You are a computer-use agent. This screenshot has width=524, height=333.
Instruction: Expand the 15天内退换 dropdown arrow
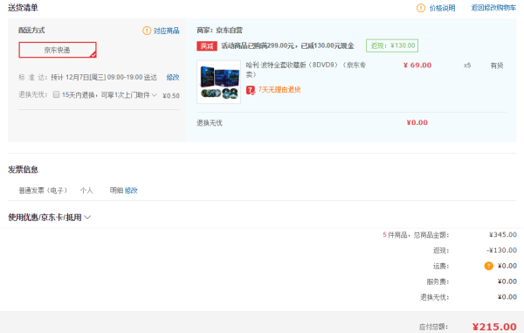pyautogui.click(x=154, y=95)
